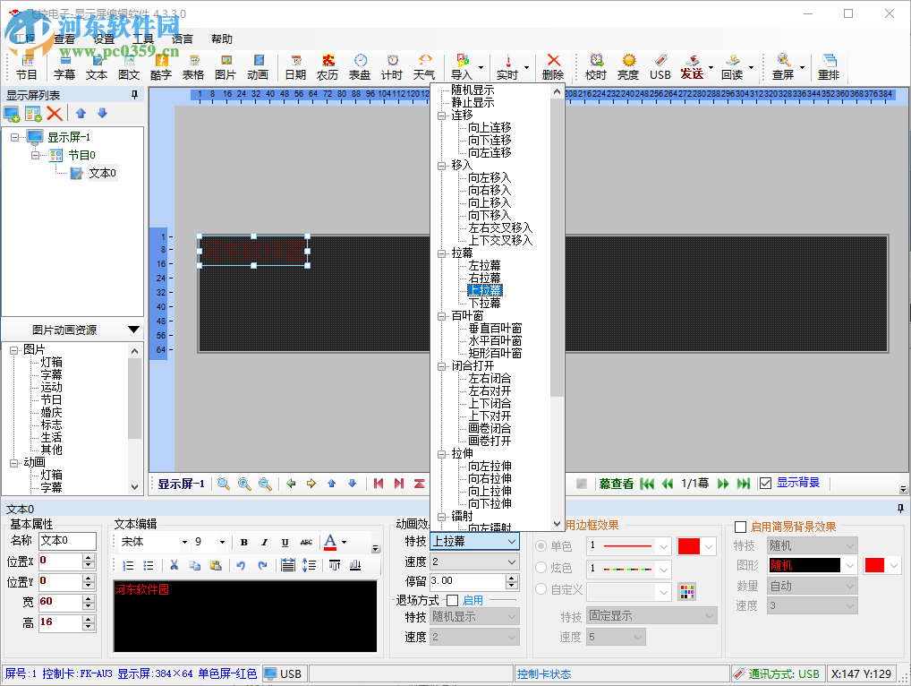Choose 下拉幕 from the effect list
Image resolution: width=911 pixels, height=686 pixels.
click(x=486, y=303)
